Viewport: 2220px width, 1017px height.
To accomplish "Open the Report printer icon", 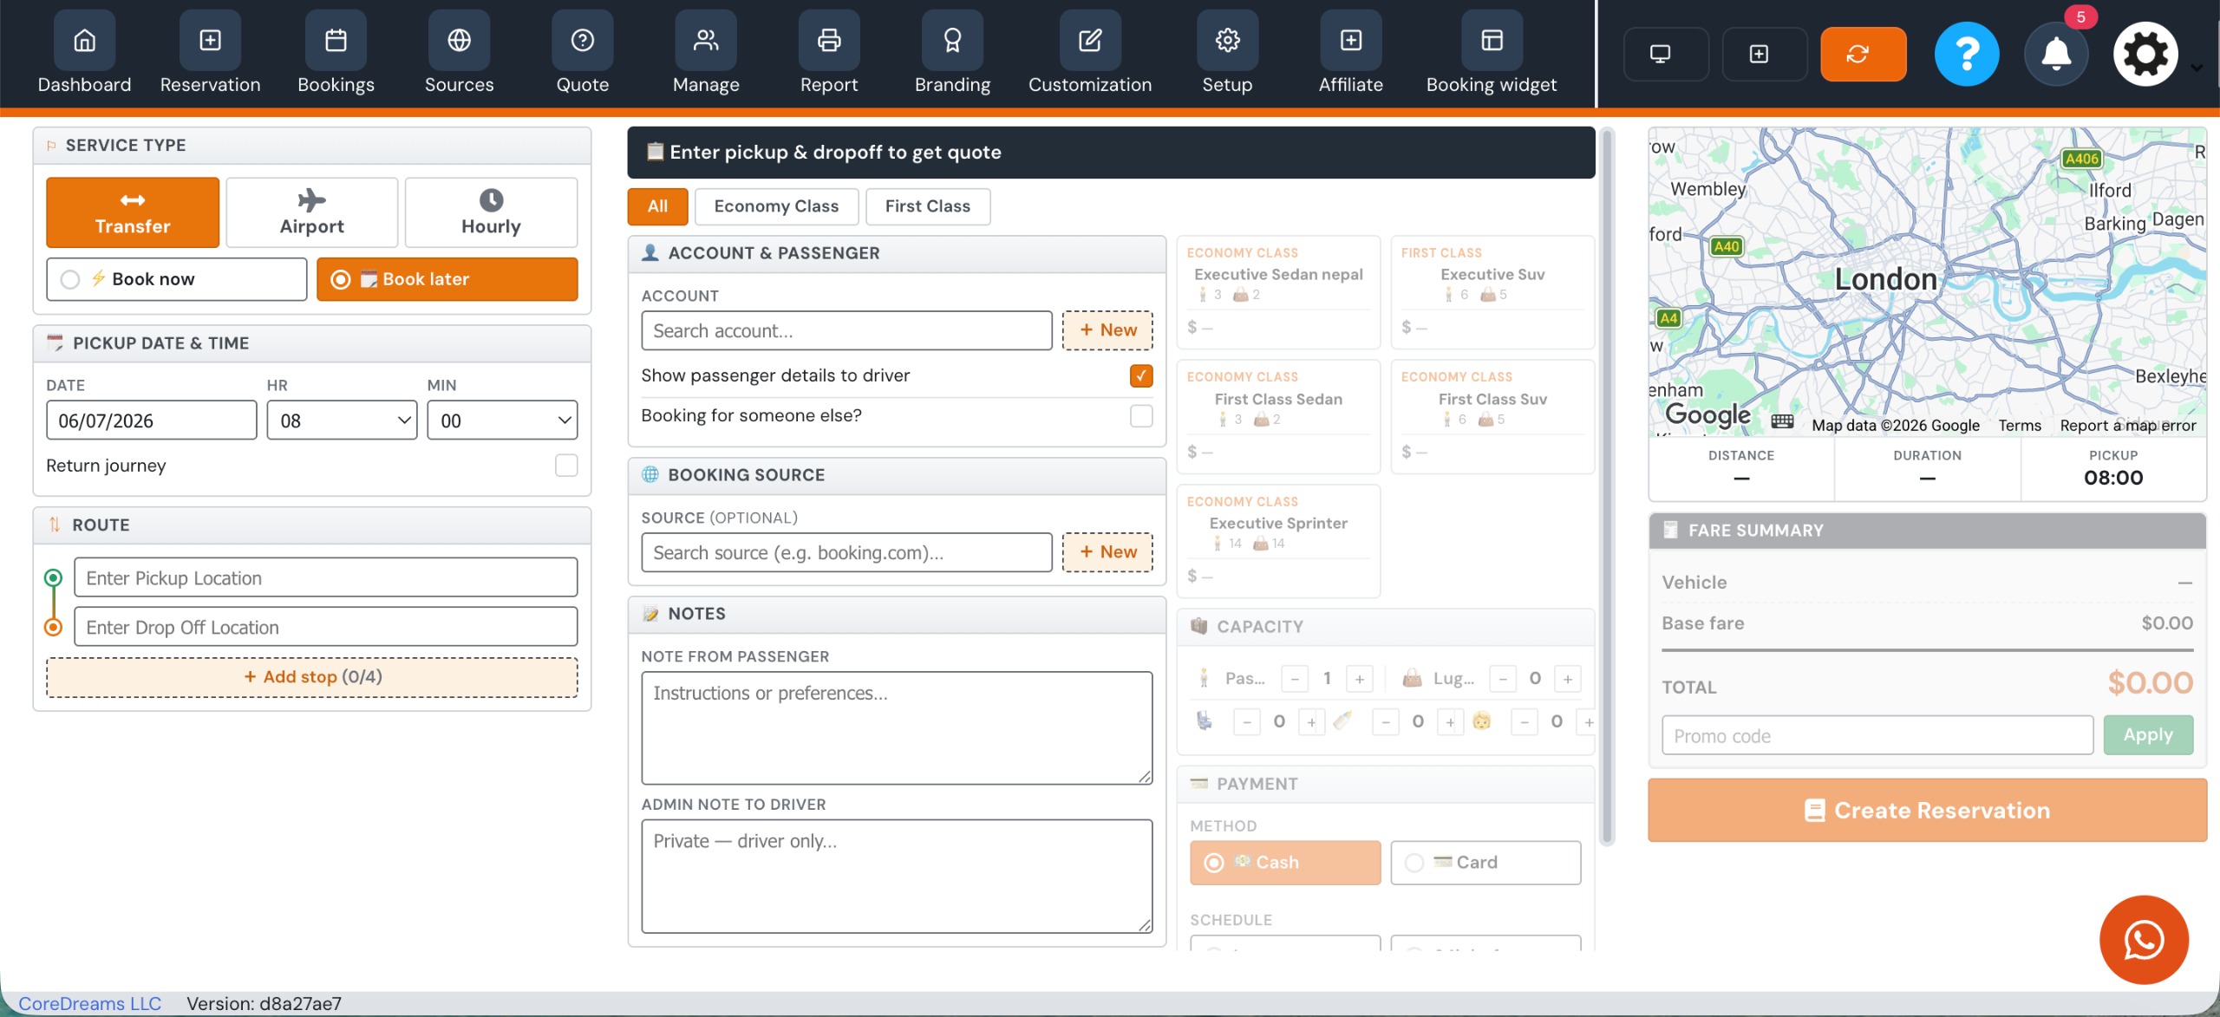I will (829, 40).
